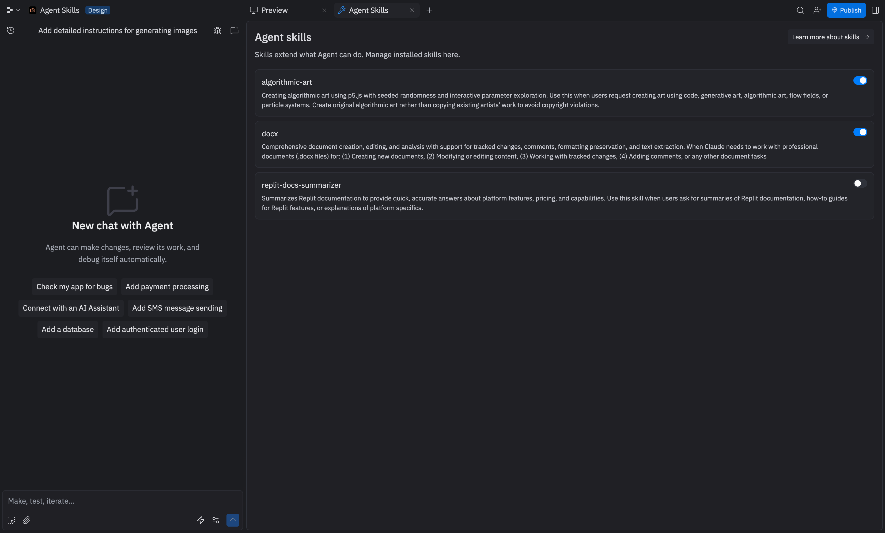The image size is (885, 533).
Task: Toggle the right sidebar panel icon
Action: pos(876,10)
